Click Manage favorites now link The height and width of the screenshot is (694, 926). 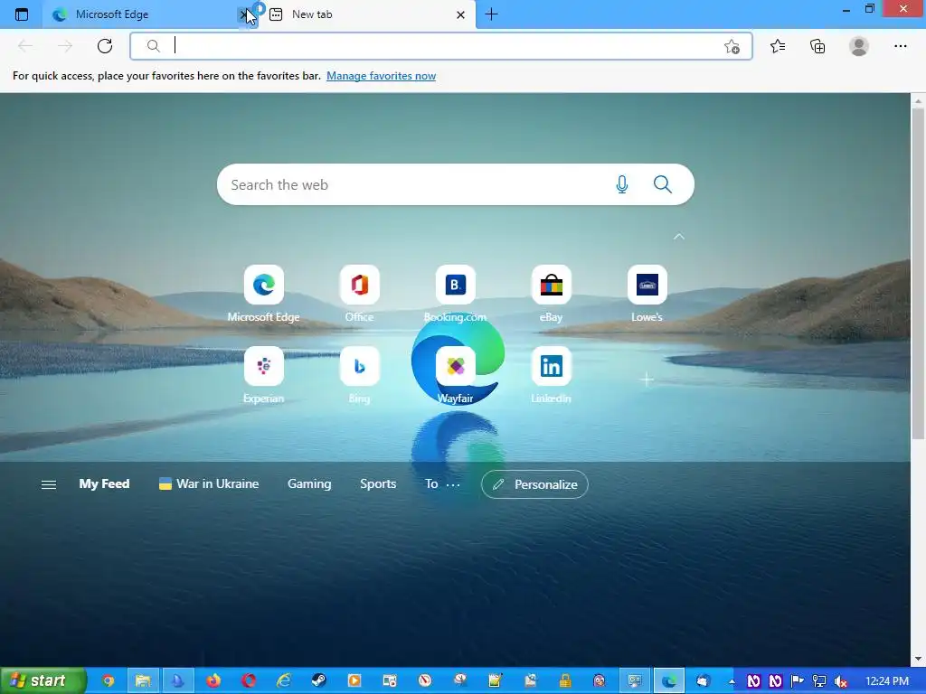[x=381, y=76]
